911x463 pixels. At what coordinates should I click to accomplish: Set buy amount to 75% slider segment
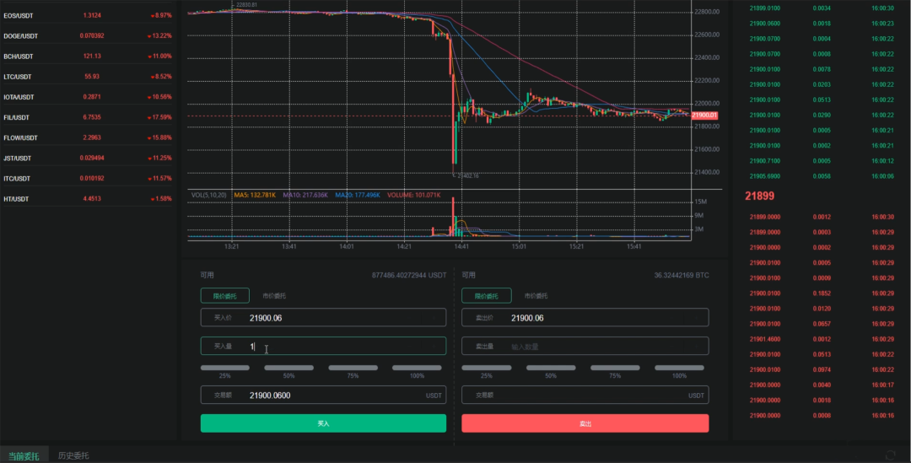[353, 368]
